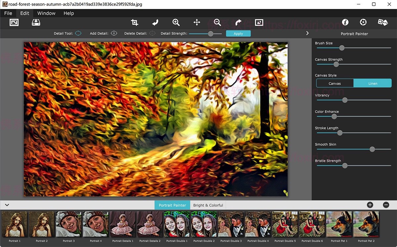Select the Canvas style option
The image size is (397, 247).
(335, 83)
